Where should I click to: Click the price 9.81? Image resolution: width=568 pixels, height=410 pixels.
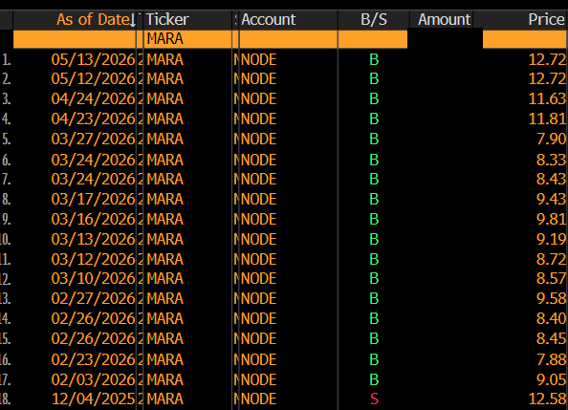coord(552,219)
